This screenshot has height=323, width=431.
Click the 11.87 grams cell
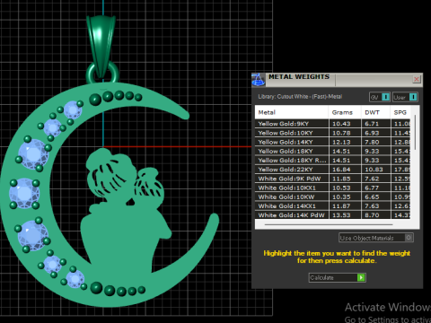point(345,205)
